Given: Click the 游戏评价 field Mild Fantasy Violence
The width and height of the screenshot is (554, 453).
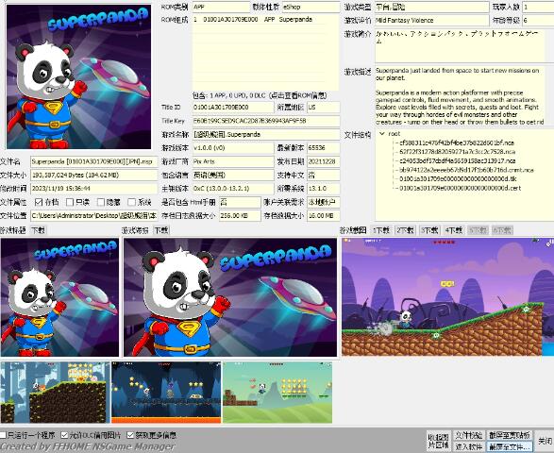Looking at the screenshot, I should (431, 20).
